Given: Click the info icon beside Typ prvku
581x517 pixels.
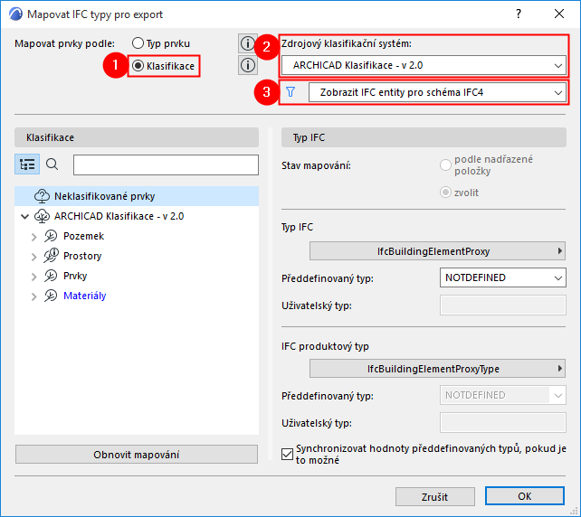Looking at the screenshot, I should (248, 43).
